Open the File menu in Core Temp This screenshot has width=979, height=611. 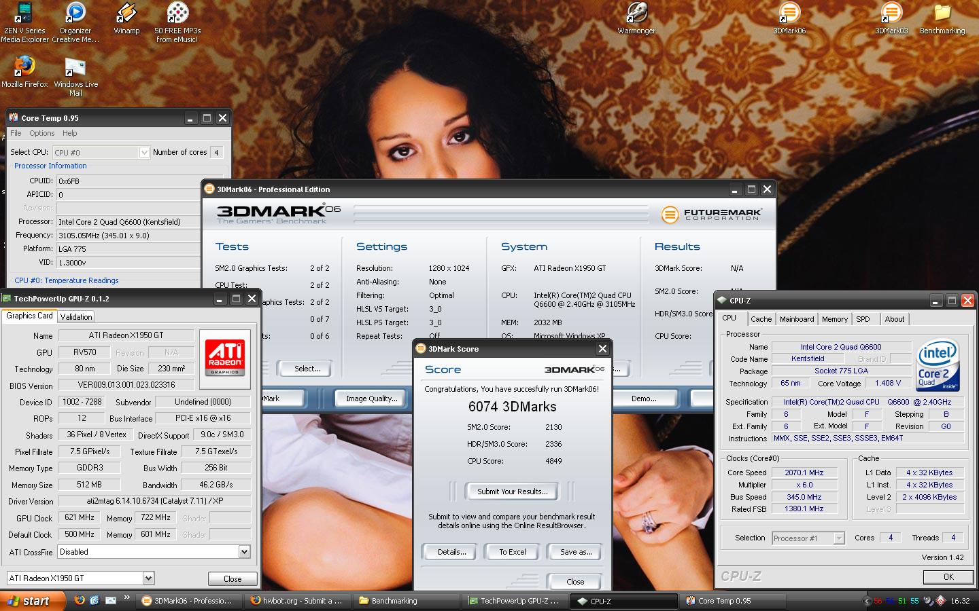pyautogui.click(x=16, y=133)
